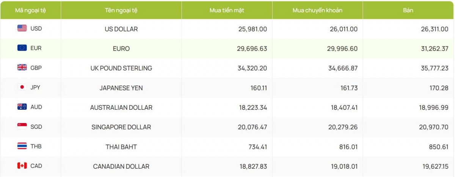Select the 'Tên ngoại tệ' column header

pyautogui.click(x=121, y=10)
